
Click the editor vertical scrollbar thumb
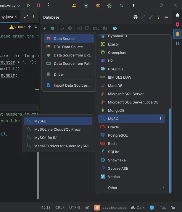point(38,176)
